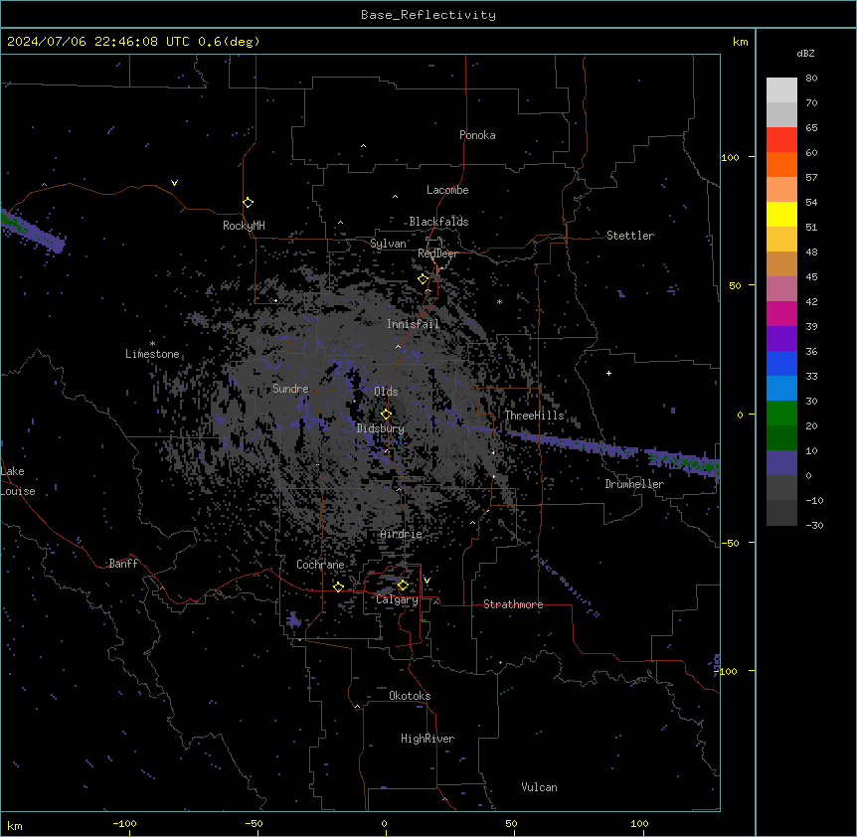Click the yellow V marker east of Calgary
Viewport: 857px width, 837px height.
[427, 581]
